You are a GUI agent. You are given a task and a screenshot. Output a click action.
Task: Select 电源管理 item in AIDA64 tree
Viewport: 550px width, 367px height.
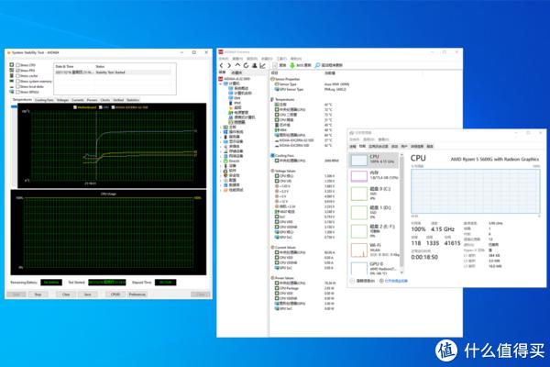[x=238, y=112]
